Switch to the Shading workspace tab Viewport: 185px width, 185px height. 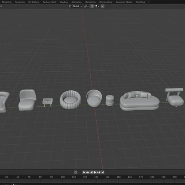point(64,2)
